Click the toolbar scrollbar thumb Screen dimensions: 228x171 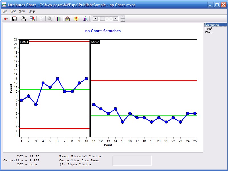(103, 19)
